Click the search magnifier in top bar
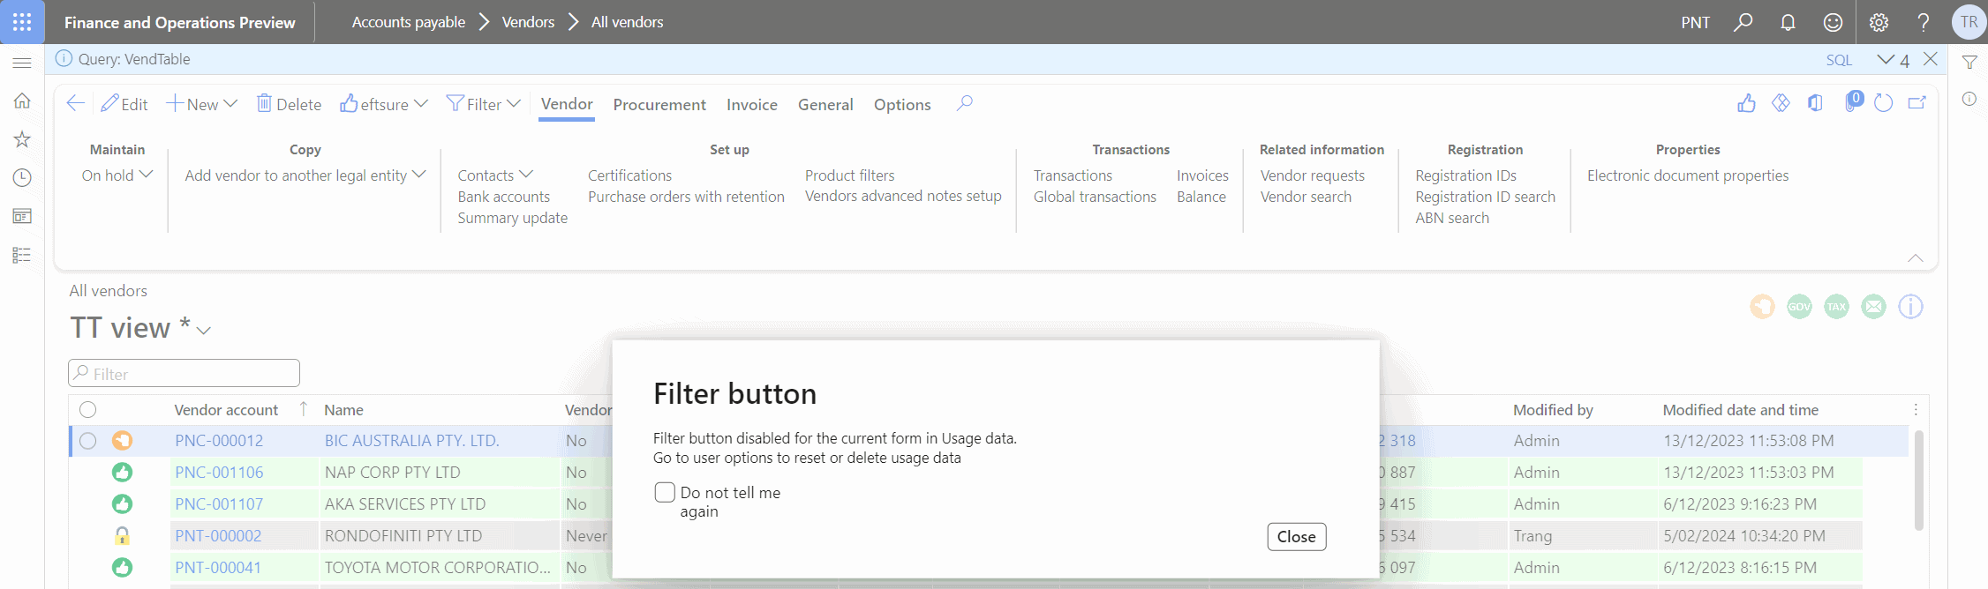 pos(1743,22)
